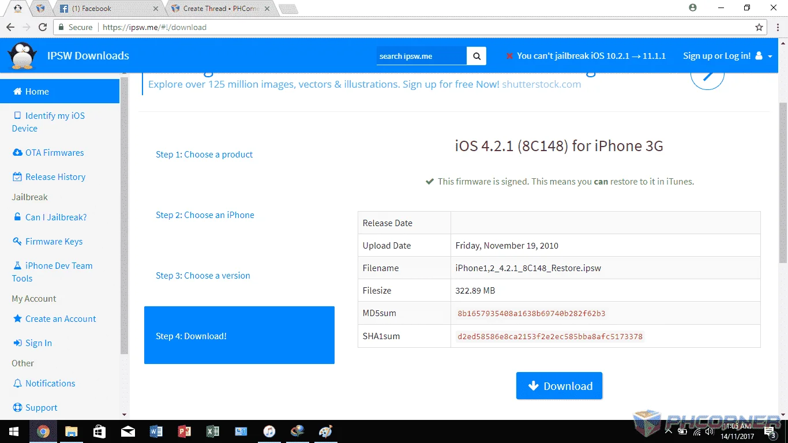Open Notifications in sidebar
Image resolution: width=788 pixels, height=443 pixels.
tap(44, 384)
